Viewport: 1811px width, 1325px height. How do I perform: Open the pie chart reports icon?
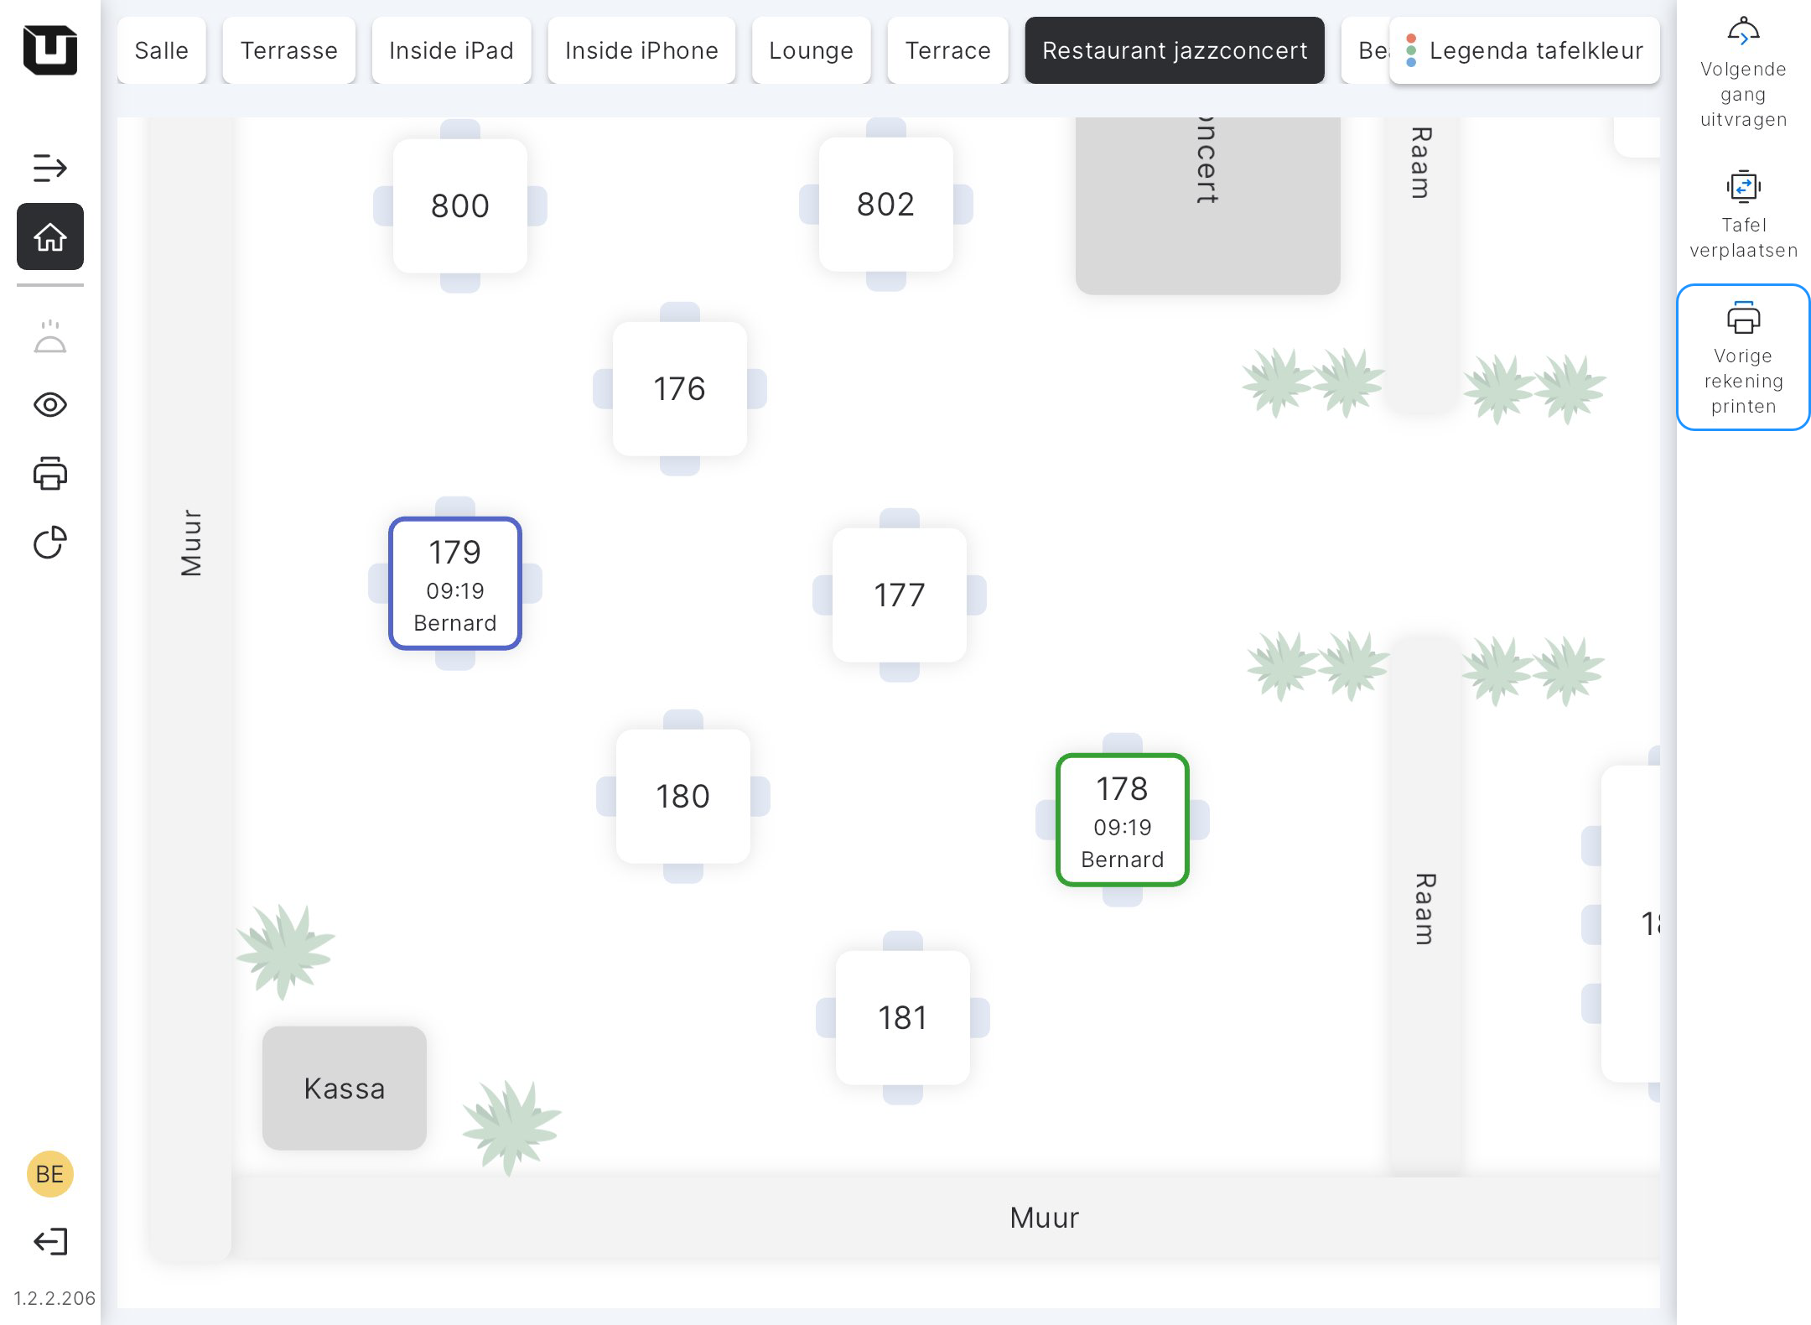click(49, 543)
